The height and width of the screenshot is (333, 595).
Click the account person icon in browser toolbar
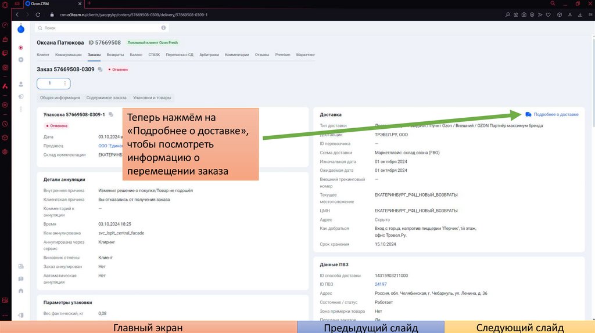click(570, 15)
